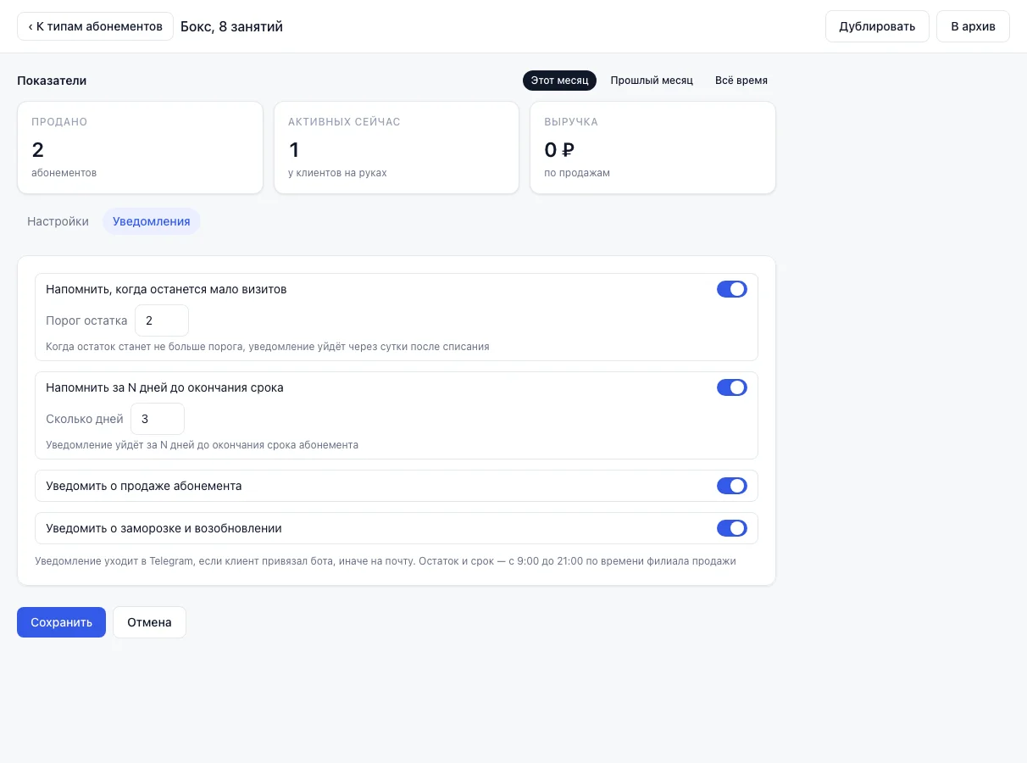Click the Дублировать button
The width and height of the screenshot is (1027, 763).
click(877, 26)
